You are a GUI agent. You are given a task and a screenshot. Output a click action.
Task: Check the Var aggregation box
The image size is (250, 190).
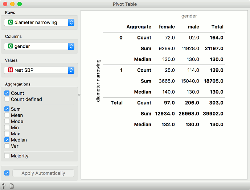point(7,146)
